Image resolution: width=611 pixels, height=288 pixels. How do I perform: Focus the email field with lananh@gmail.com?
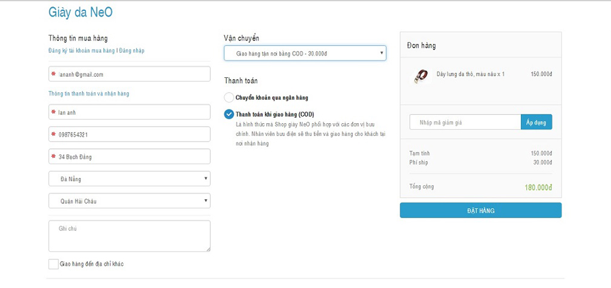pyautogui.click(x=129, y=74)
